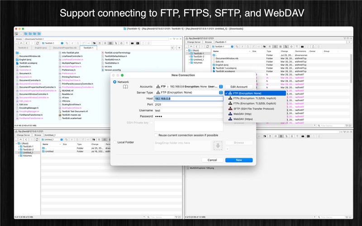Open terminal icon in top-left pane toolbar
Viewport: 362px width, 226px height.
[138, 43]
